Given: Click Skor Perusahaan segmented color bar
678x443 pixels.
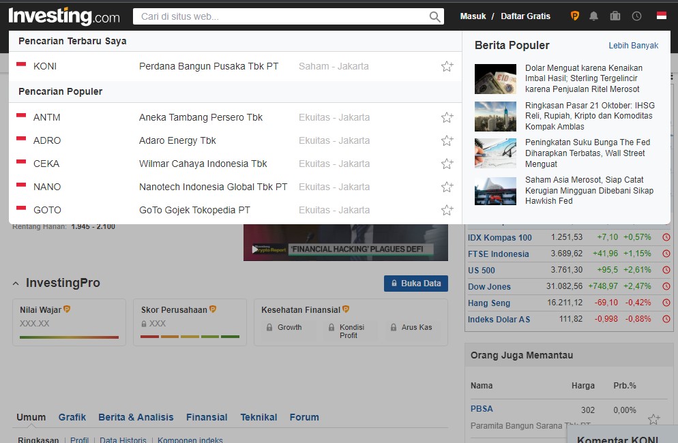Looking at the screenshot, I should tap(190, 337).
